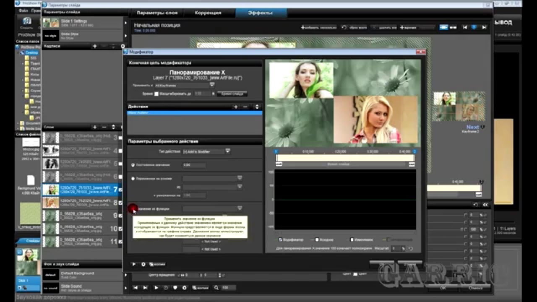Viewport: 537px width, 302px height.
Task: Toggle Модификатор graph checkbox
Action: click(x=280, y=240)
